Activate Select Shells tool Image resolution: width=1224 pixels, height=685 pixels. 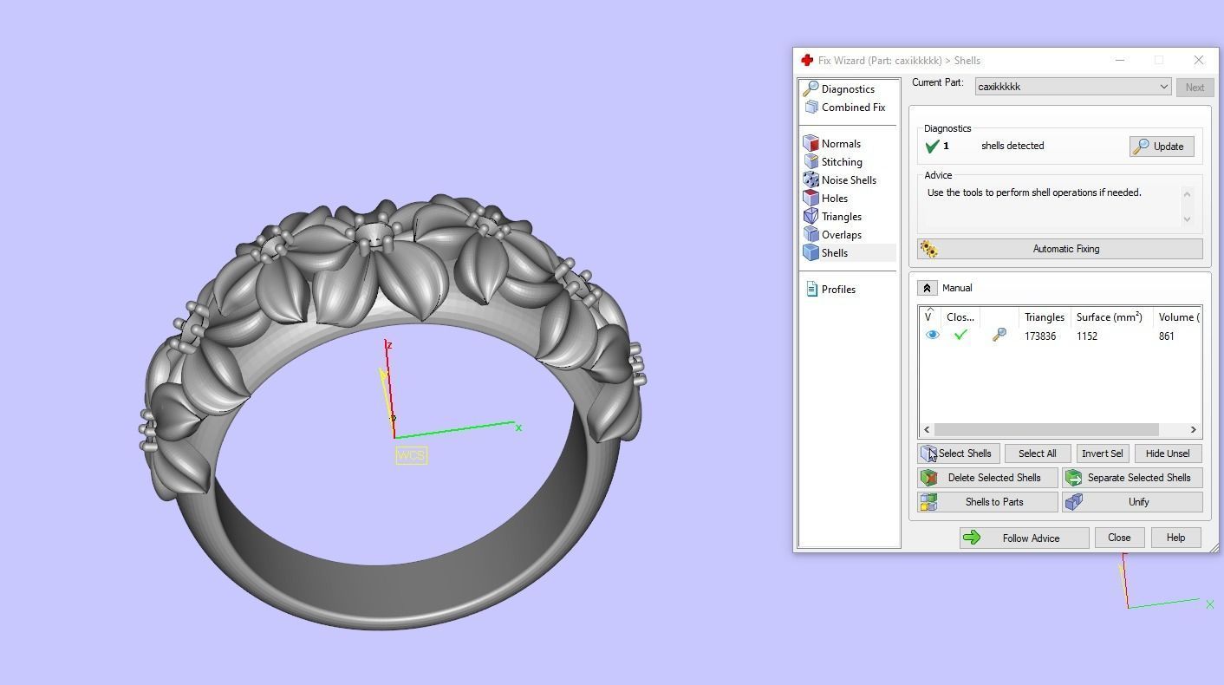(959, 453)
